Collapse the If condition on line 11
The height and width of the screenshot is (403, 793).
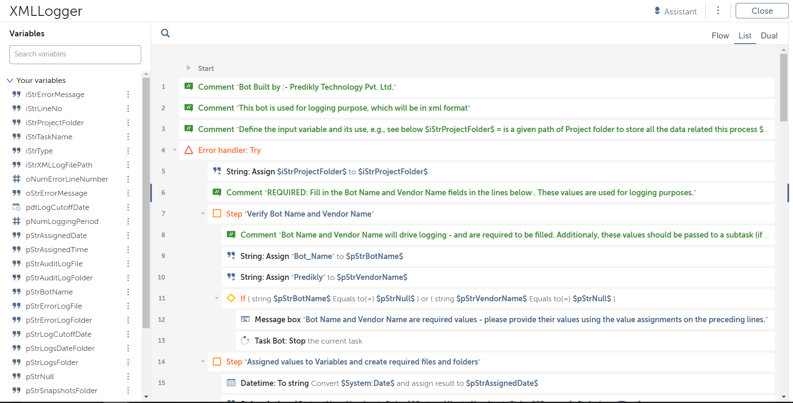217,298
